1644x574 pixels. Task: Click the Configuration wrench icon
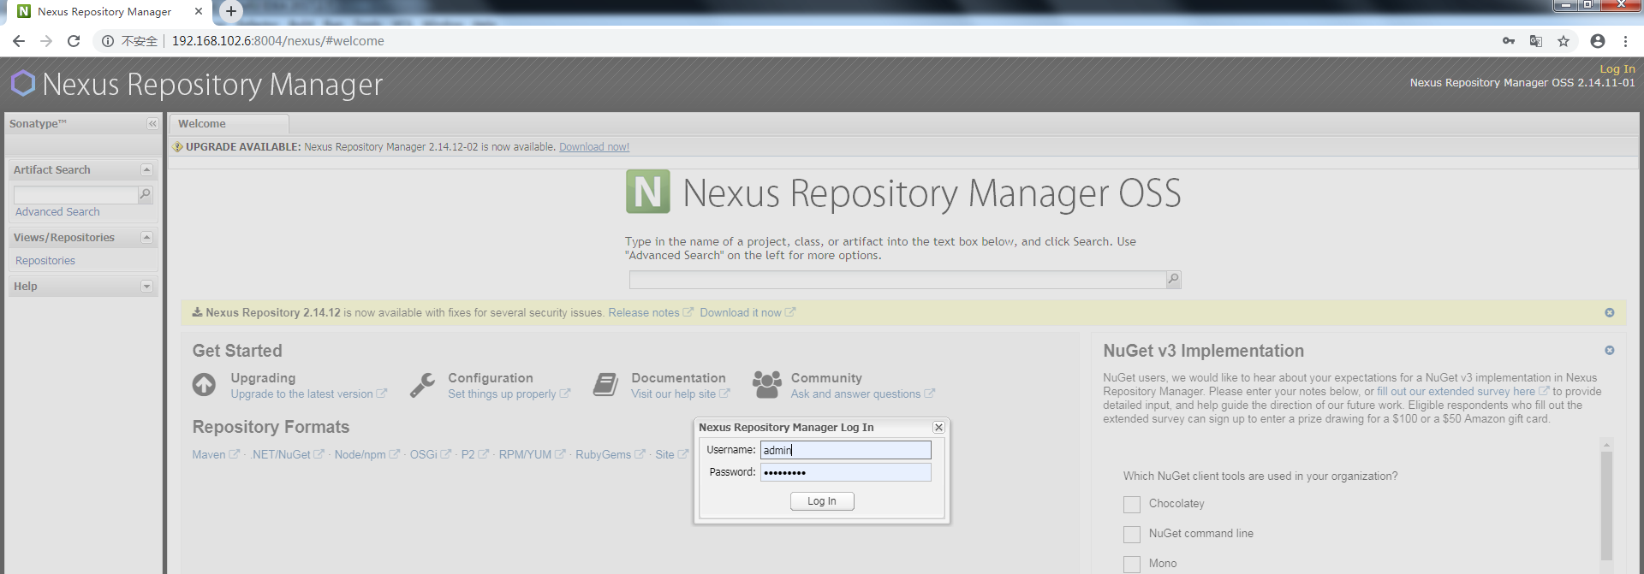tap(422, 385)
